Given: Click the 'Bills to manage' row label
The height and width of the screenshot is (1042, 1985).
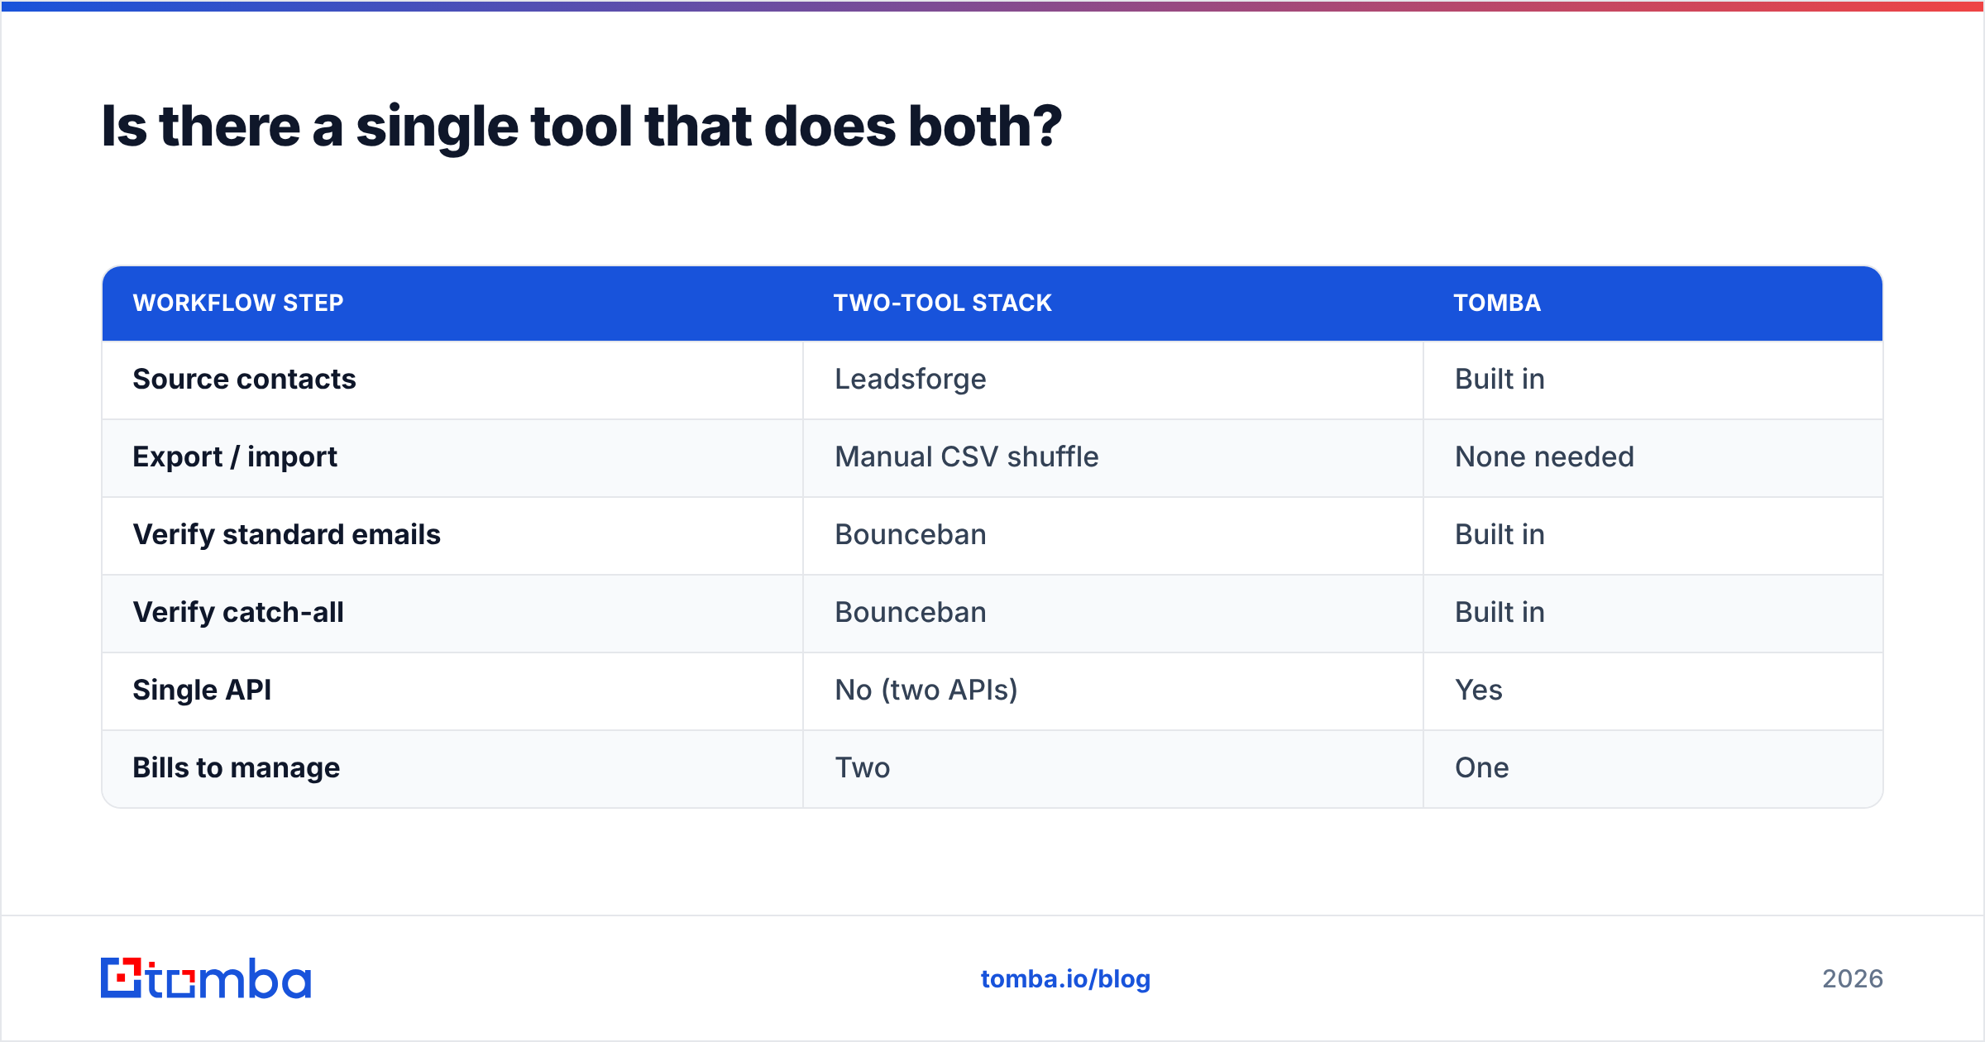Looking at the screenshot, I should (237, 768).
